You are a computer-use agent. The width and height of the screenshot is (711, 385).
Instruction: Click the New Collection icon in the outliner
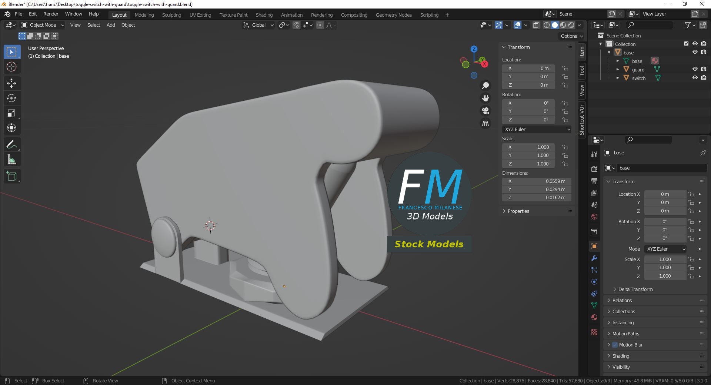tap(703, 25)
